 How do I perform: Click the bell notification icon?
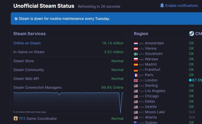click(x=162, y=5)
